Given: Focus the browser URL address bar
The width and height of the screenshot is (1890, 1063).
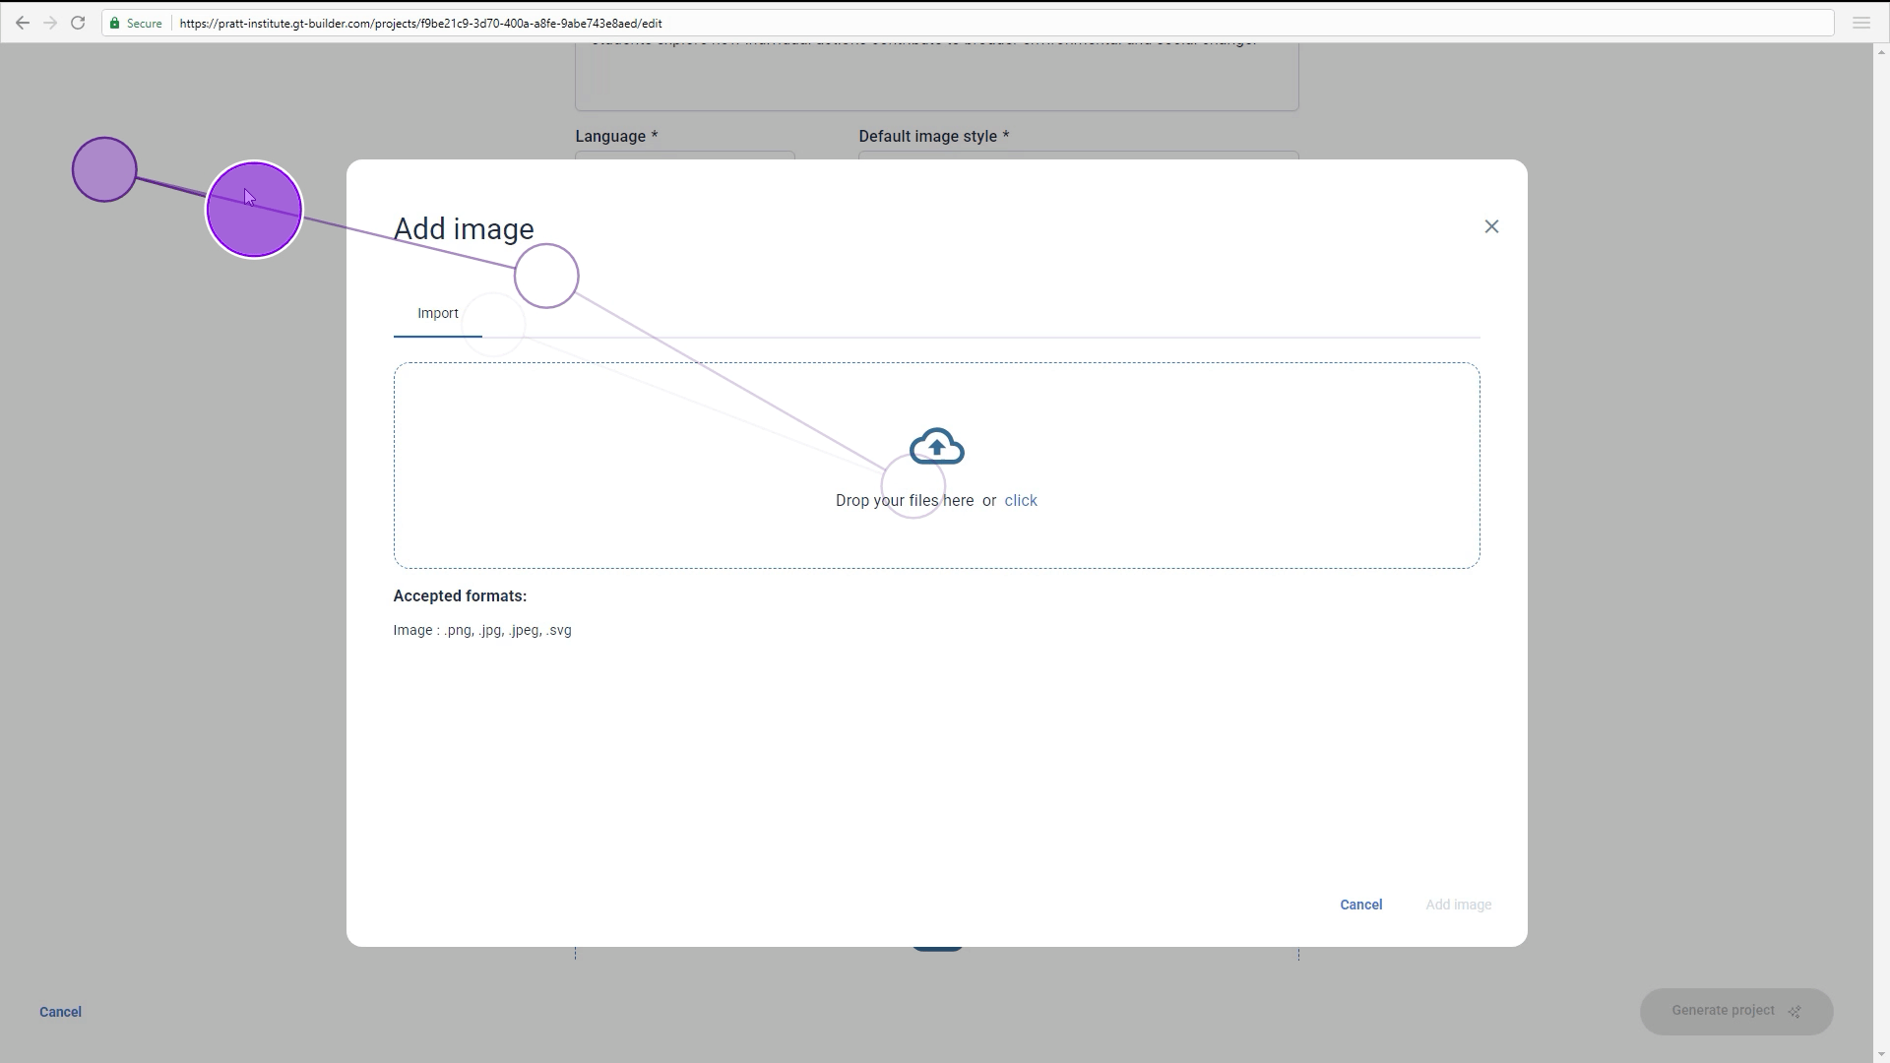Looking at the screenshot, I should pos(886,23).
